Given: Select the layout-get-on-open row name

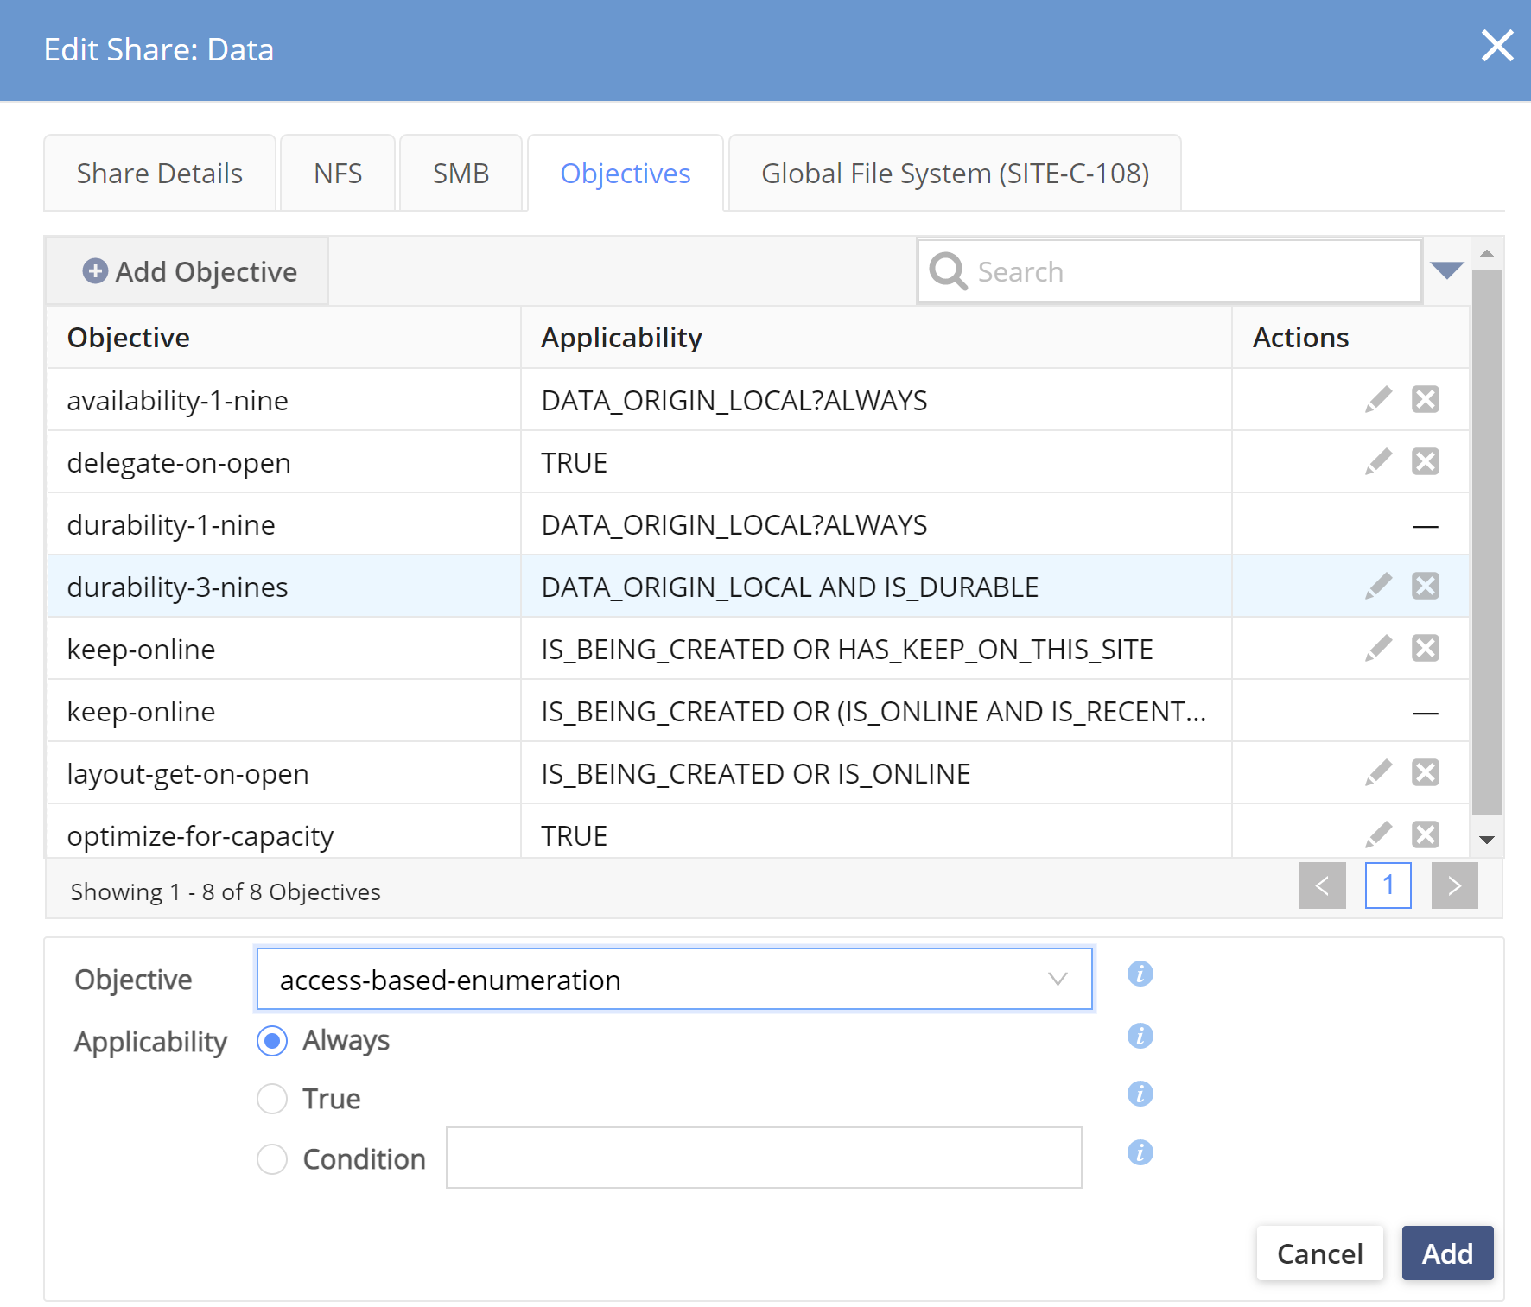Looking at the screenshot, I should click(x=188, y=774).
